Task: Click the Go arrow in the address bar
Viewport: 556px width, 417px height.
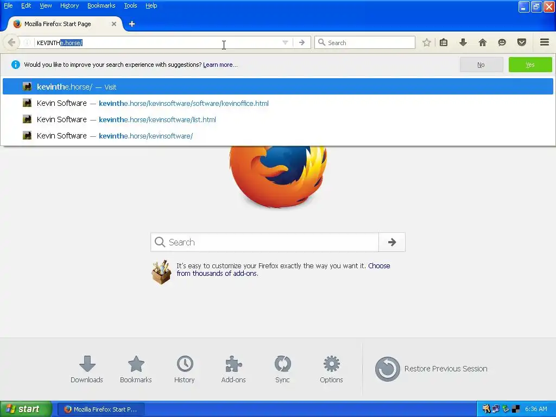Action: [302, 42]
